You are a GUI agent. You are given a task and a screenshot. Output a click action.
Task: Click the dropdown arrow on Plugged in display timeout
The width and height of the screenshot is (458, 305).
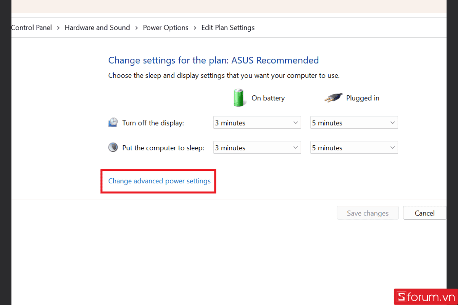tap(392, 122)
